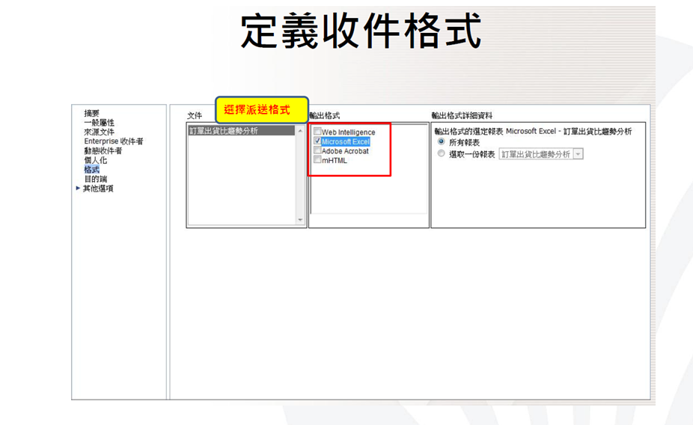Select the 所有報表 radio button
Screen dimensions: 693x425
[x=441, y=142]
